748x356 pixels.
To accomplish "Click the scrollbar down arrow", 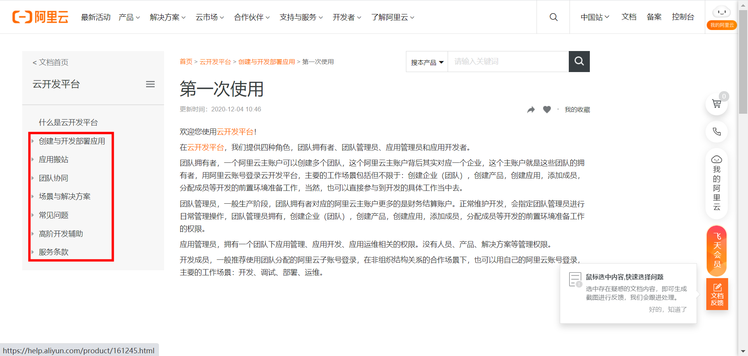I will [743, 351].
